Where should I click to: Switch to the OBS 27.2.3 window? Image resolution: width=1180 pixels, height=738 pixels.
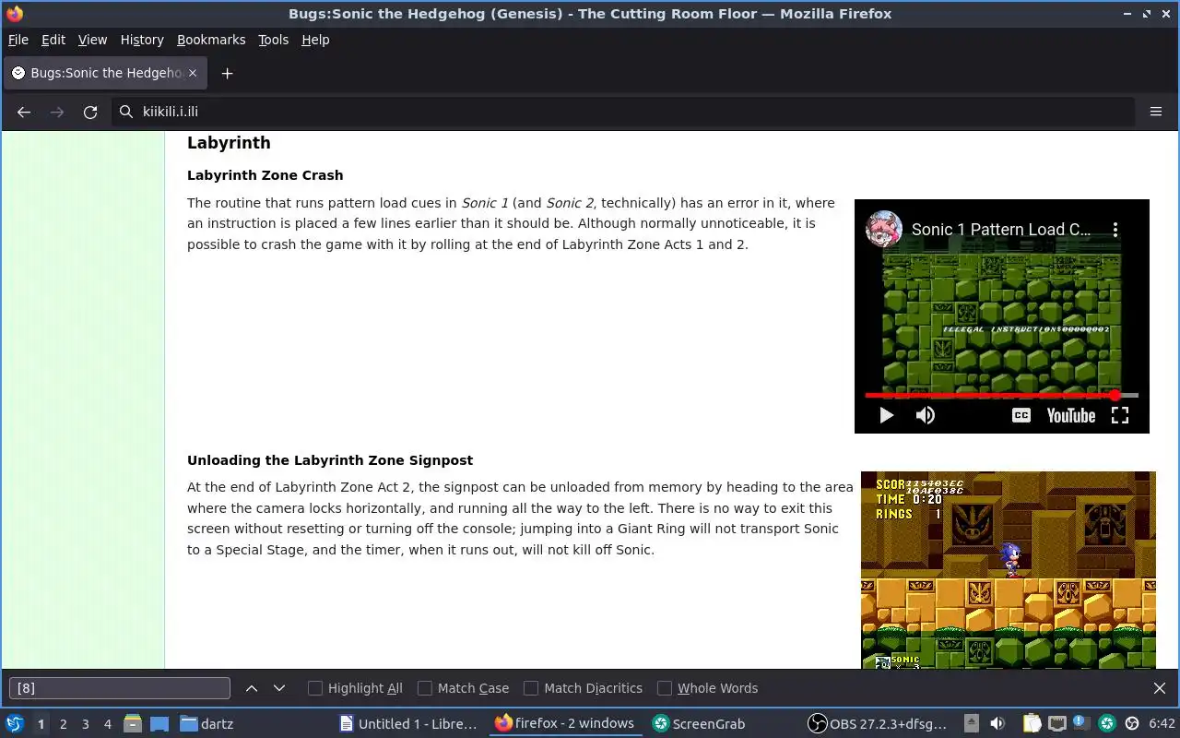[877, 723]
